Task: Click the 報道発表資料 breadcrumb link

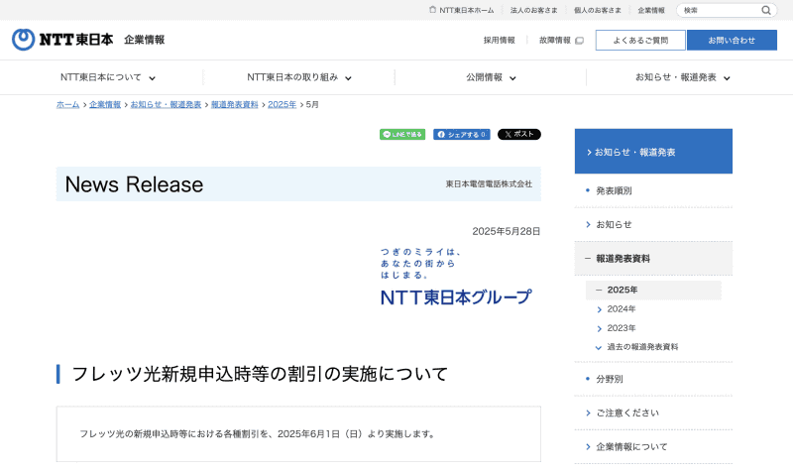Action: (235, 104)
